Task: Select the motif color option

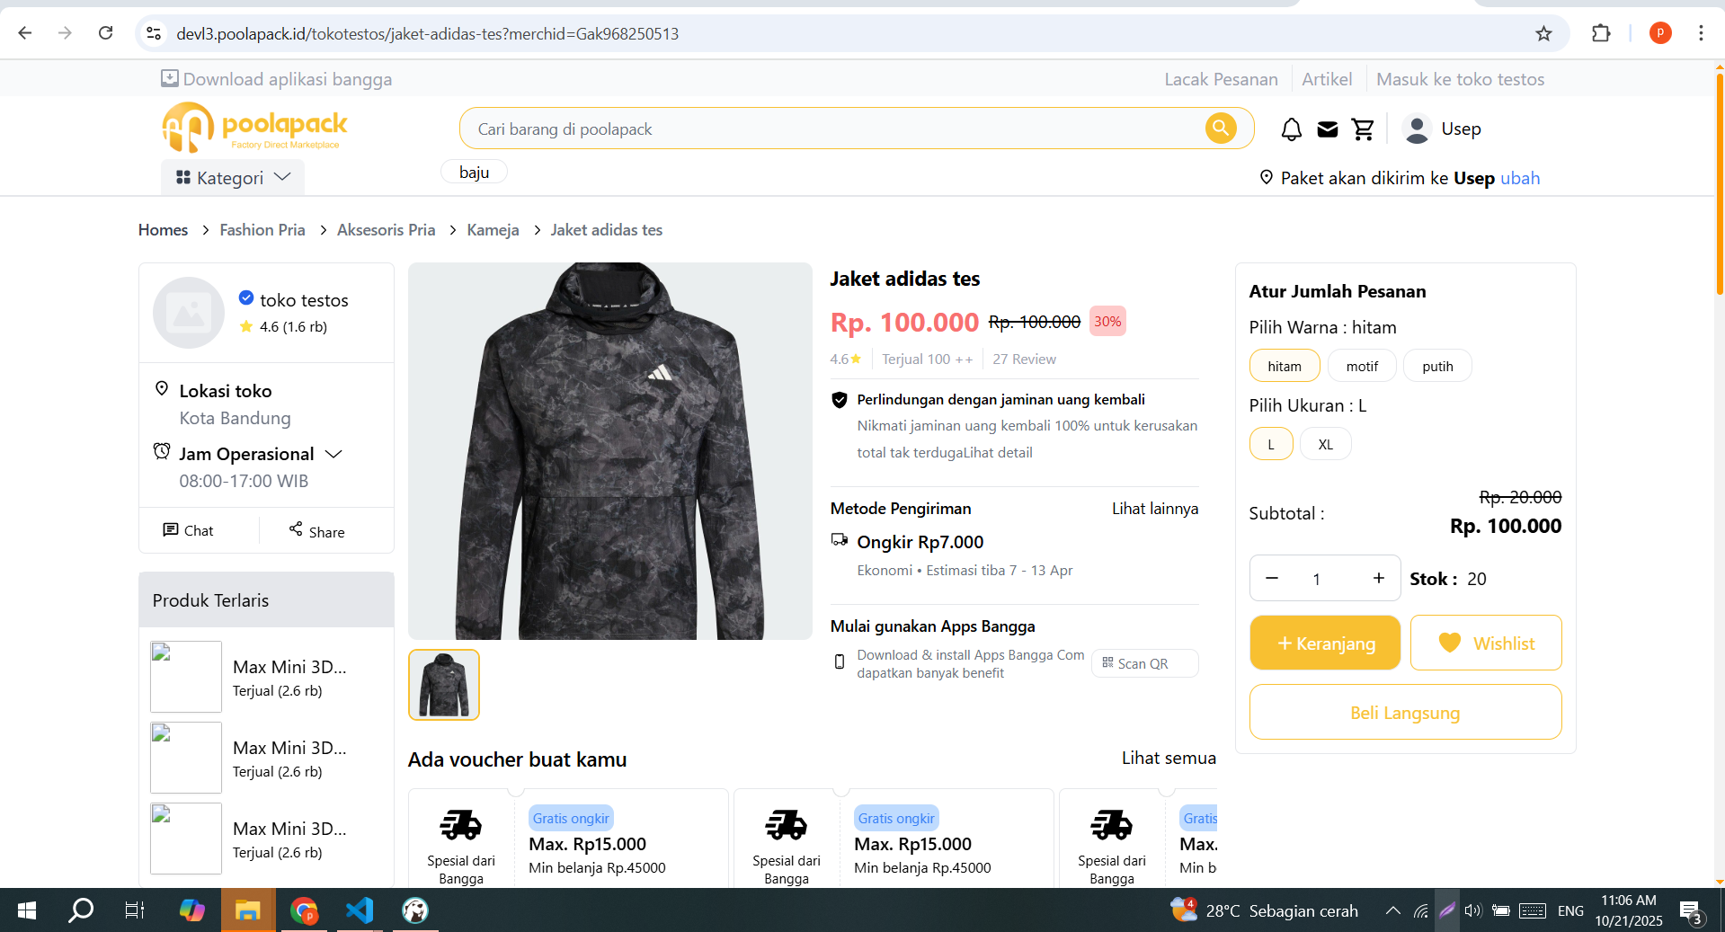Action: [1361, 366]
